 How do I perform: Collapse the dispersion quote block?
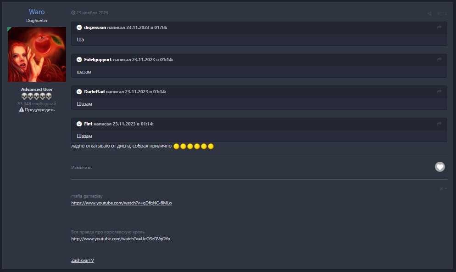tap(79, 28)
